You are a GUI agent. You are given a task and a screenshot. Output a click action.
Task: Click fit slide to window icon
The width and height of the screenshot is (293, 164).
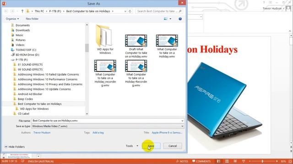[290, 161]
